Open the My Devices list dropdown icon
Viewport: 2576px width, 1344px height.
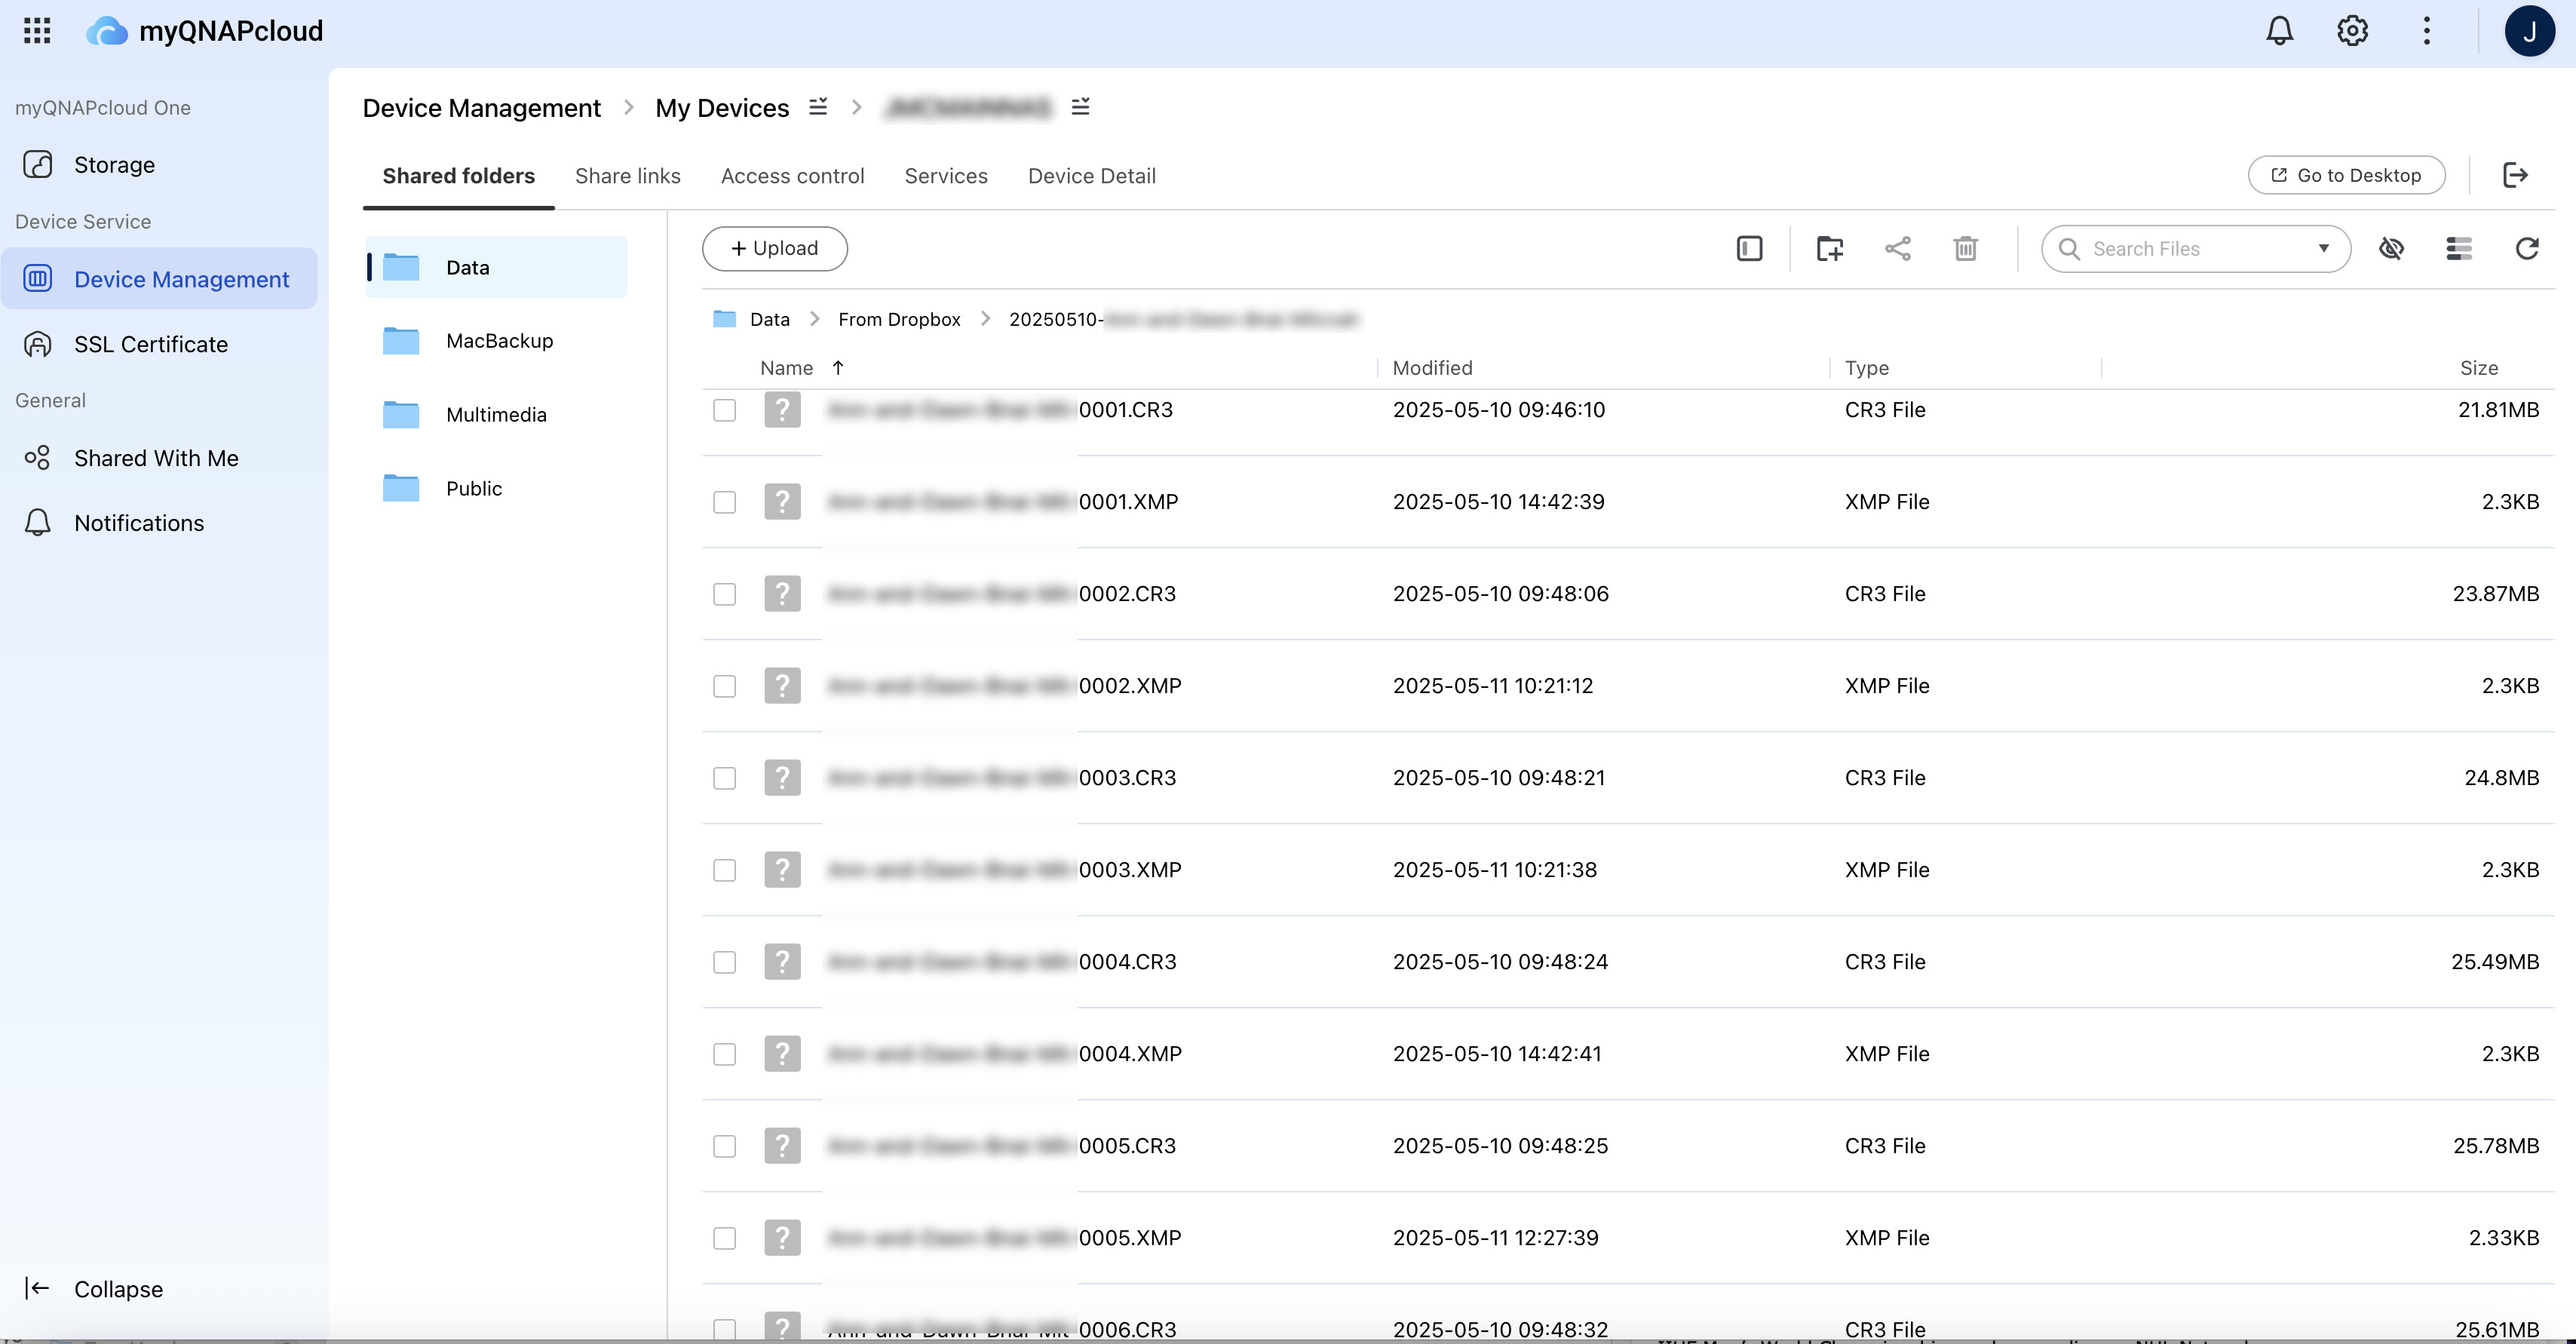click(818, 106)
